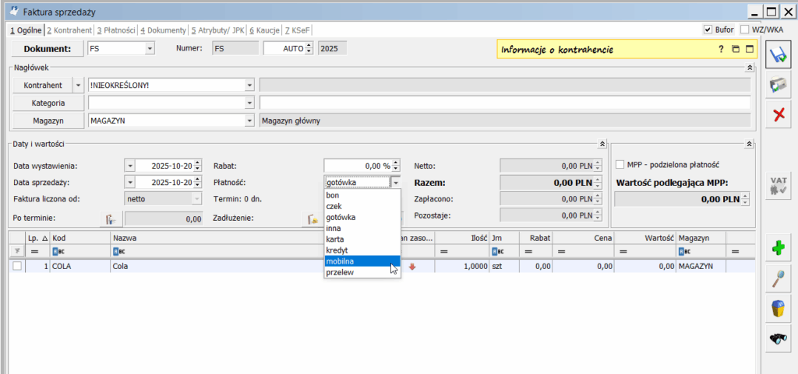Viewport: 798px width, 374px height.
Task: Tick the MPP - podzielona płatność checkbox
Action: coord(620,165)
